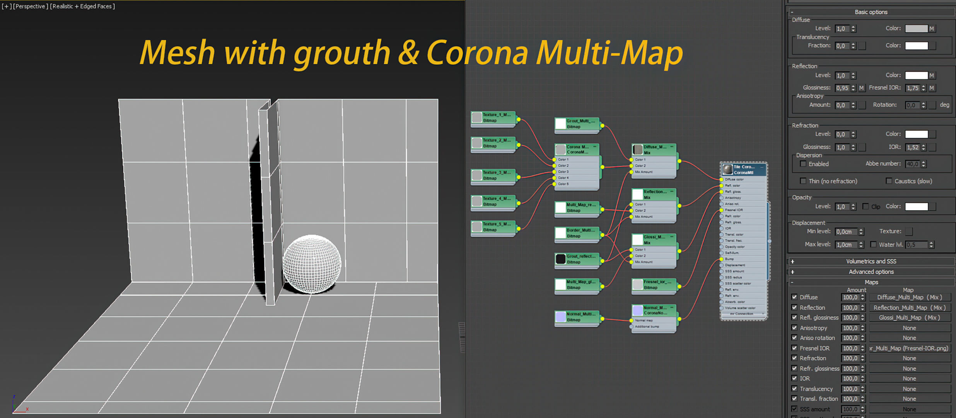Click the Grout_reflect Bitmap node's black preview

tap(560, 259)
